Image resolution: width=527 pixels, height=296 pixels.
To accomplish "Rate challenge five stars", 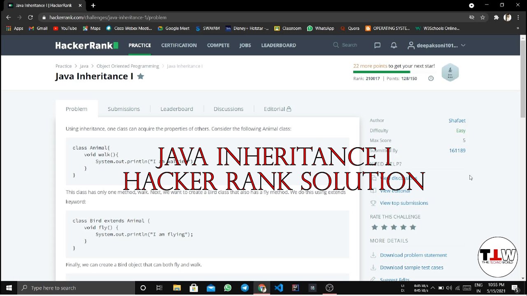I will tap(413, 227).
